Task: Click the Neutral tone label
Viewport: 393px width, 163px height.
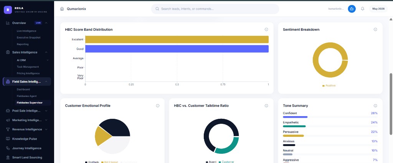Action: (x=288, y=150)
